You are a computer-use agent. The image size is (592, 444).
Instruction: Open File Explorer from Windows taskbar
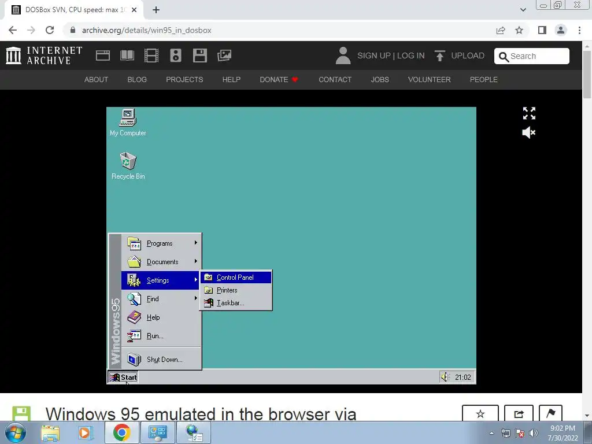pyautogui.click(x=50, y=432)
